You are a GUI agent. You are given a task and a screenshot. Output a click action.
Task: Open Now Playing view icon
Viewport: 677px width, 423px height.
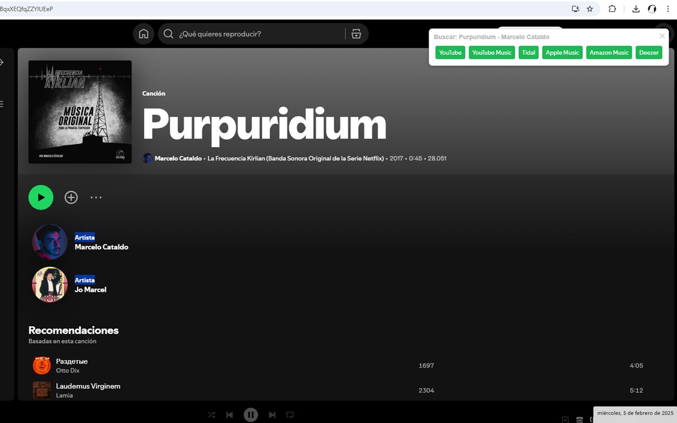[565, 419]
